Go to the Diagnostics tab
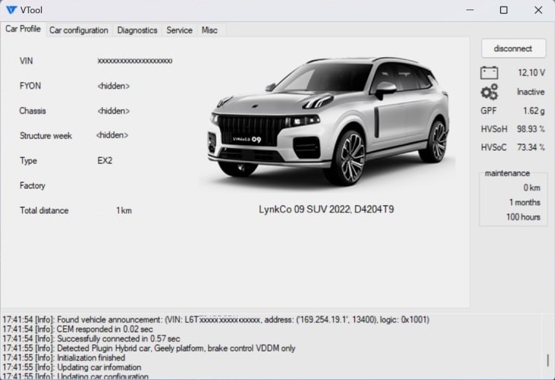The height and width of the screenshot is (380, 555). click(137, 30)
